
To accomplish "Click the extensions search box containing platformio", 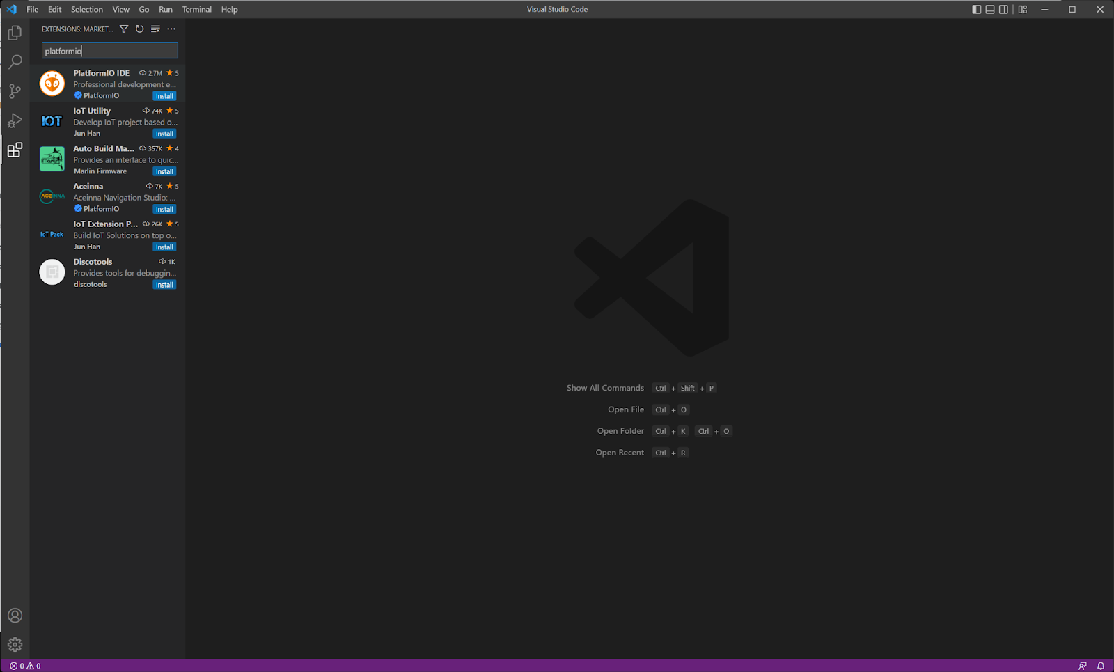I will pyautogui.click(x=110, y=51).
